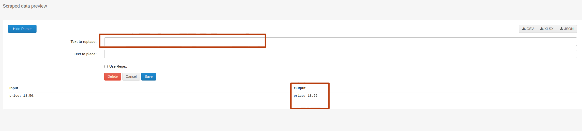This screenshot has width=582, height=131.
Task: Click the "Text to place:" label
Action: tap(85, 54)
